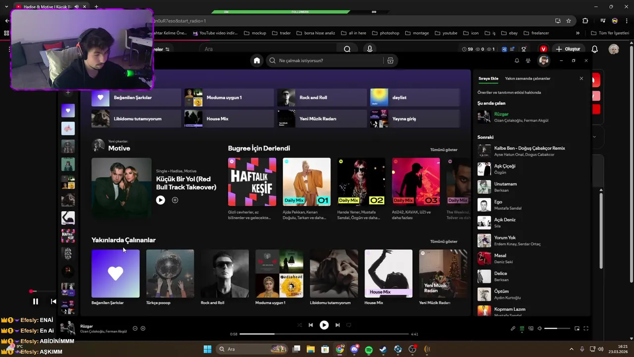The image size is (634, 357).
Task: Click YouTube search magnifier button
Action: (x=347, y=49)
